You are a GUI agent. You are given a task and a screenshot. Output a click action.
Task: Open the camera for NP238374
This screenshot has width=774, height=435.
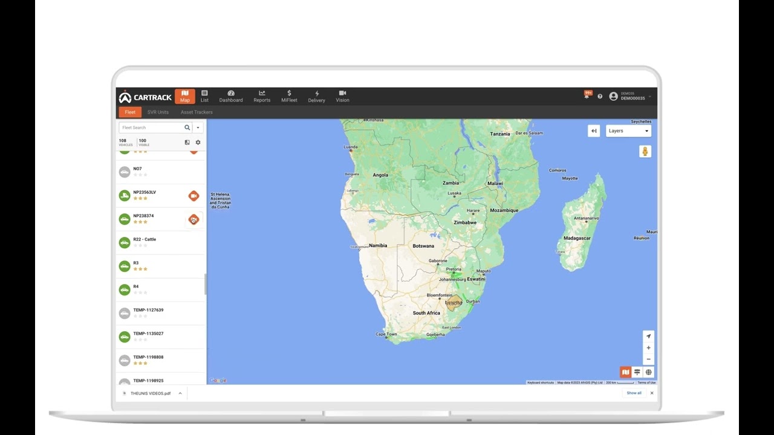pyautogui.click(x=193, y=219)
